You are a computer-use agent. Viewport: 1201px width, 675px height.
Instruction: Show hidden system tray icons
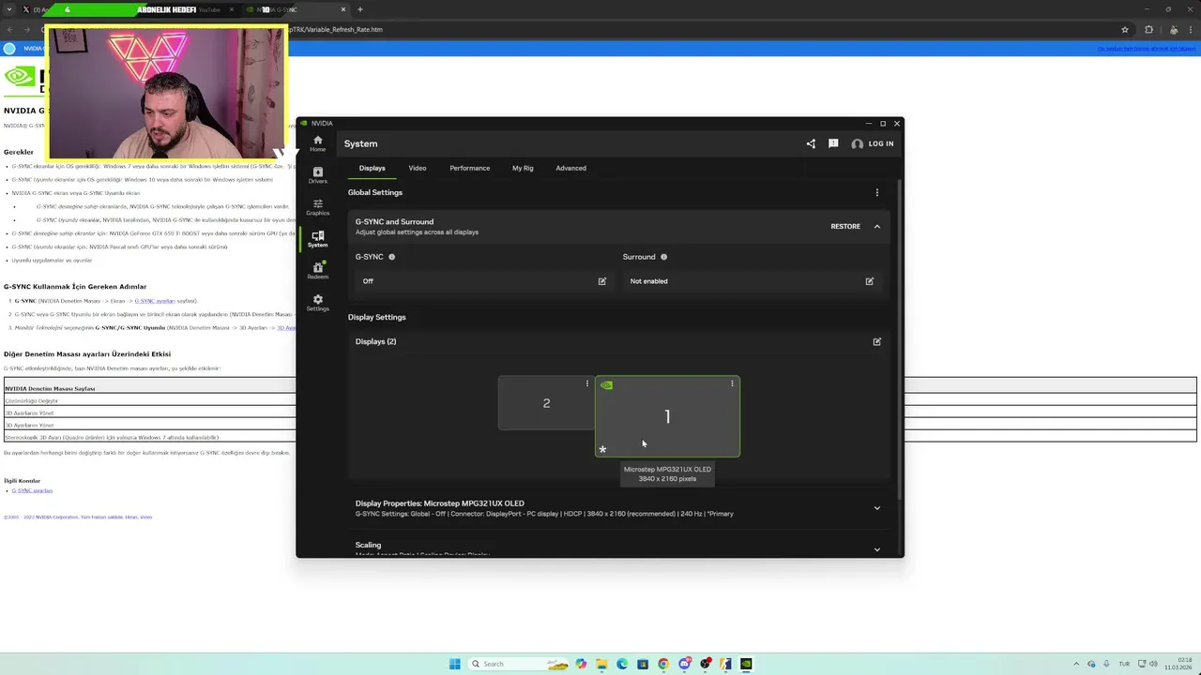[x=1076, y=664]
